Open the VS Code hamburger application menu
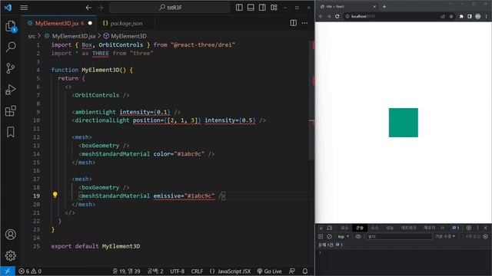The image size is (492, 276). (x=24, y=7)
